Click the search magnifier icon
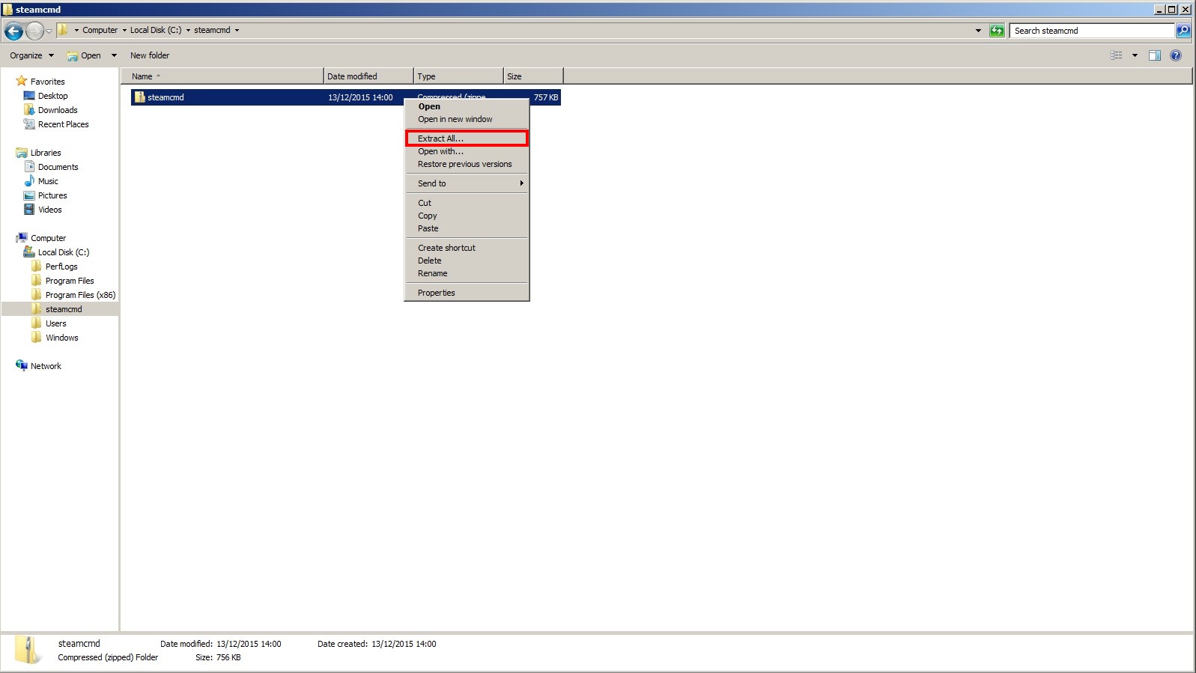 (1183, 31)
